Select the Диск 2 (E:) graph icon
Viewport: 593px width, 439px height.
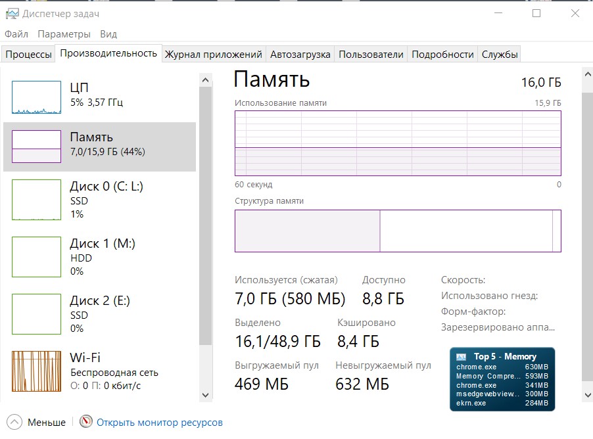click(36, 313)
